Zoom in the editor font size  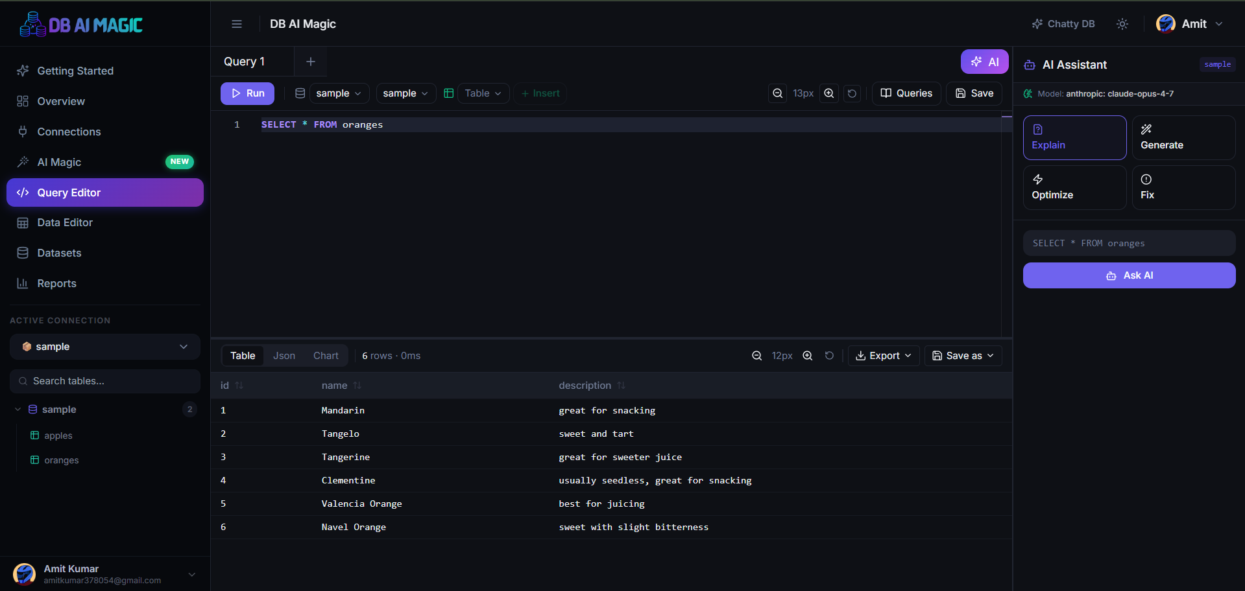[829, 93]
